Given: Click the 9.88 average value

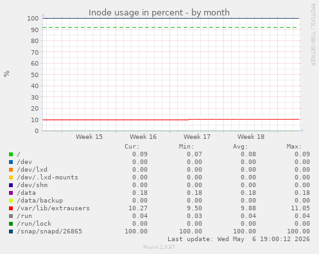Looking at the screenshot, I should coord(248,208).
